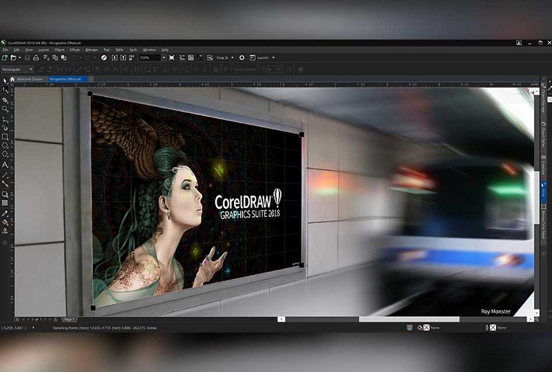The width and height of the screenshot is (552, 372).
Task: Open Options via the gear icon
Action: tap(242, 58)
